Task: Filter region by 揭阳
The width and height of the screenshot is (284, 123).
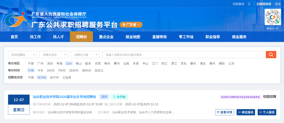Action: pyautogui.click(x=222, y=64)
